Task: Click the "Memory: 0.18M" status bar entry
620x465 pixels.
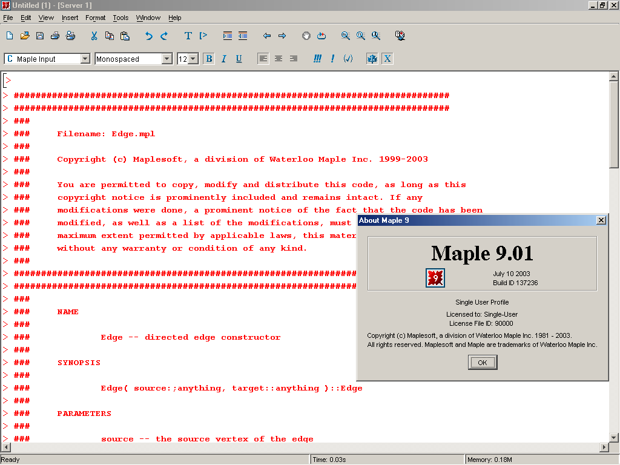Action: click(489, 460)
